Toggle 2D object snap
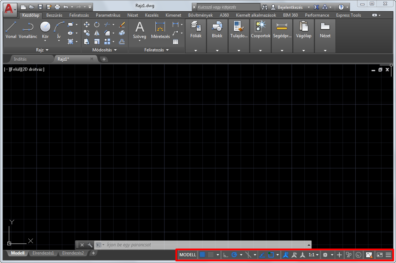The image size is (396, 263). pyautogui.click(x=271, y=255)
